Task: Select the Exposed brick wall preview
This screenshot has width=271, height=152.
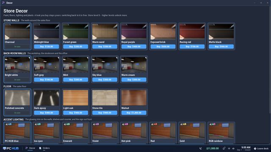Action: pos(163,32)
